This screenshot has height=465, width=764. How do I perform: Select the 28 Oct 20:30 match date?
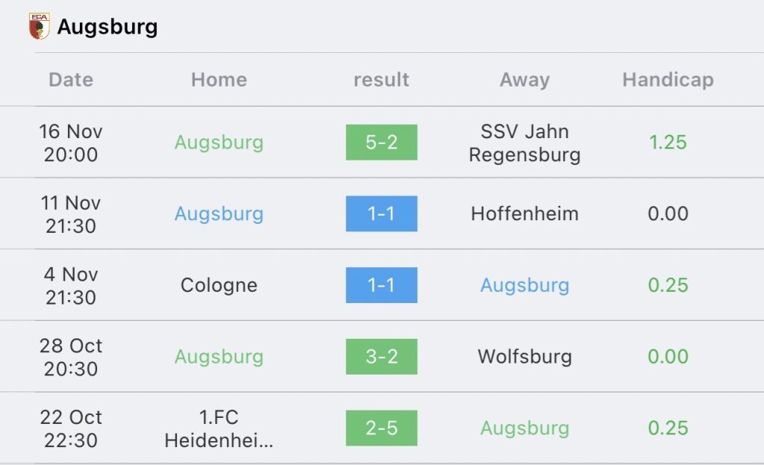pos(71,357)
